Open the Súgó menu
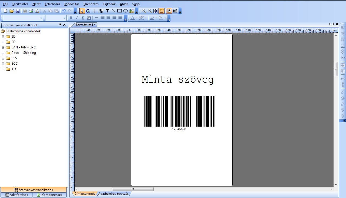This screenshot has height=198, width=346. point(136,4)
